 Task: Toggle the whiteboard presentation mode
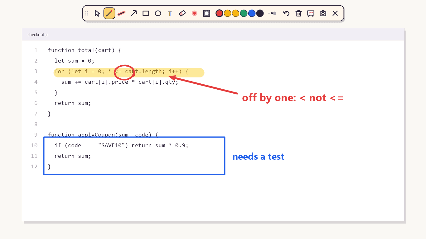[311, 13]
